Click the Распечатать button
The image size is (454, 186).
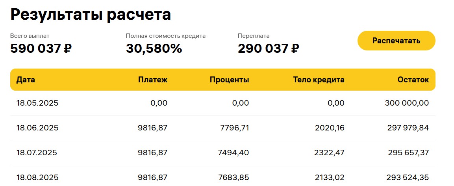coord(397,41)
